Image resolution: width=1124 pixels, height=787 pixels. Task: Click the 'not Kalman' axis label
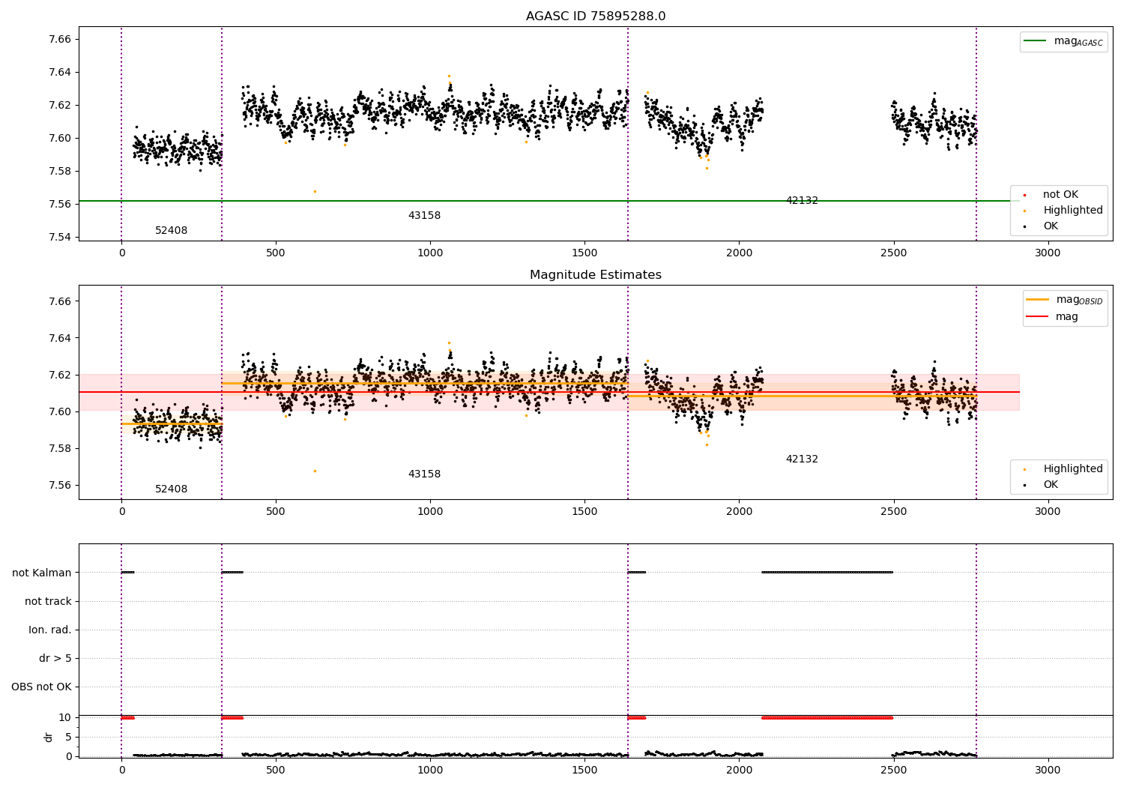(x=42, y=573)
